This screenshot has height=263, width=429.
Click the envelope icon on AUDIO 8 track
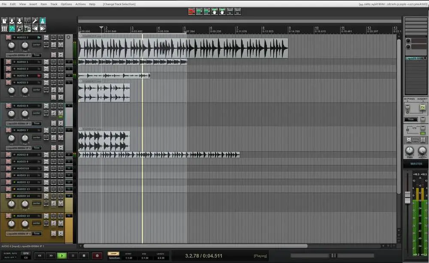[x=46, y=155]
